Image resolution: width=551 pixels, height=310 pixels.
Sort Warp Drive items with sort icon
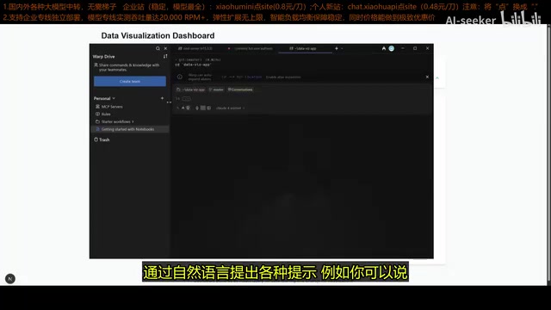(x=165, y=56)
